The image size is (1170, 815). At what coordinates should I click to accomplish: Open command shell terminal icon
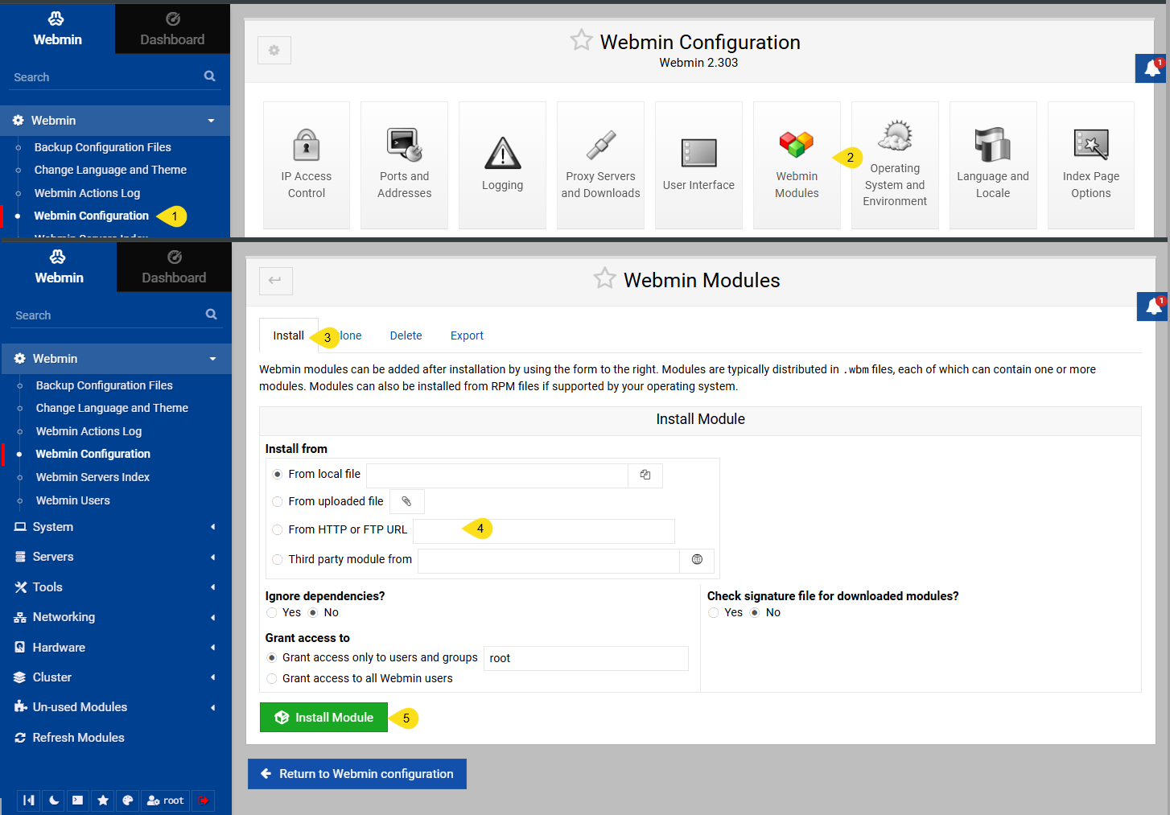coord(77,801)
